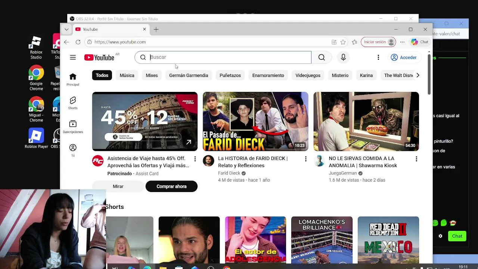Open Lomachenko's Brilliance short
This screenshot has height=269, width=478.
pos(322,240)
